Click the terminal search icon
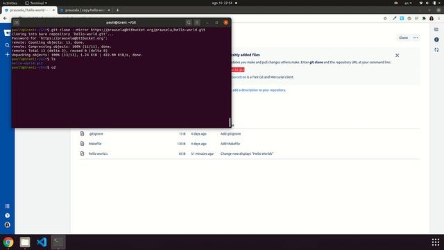 [x=189, y=22]
